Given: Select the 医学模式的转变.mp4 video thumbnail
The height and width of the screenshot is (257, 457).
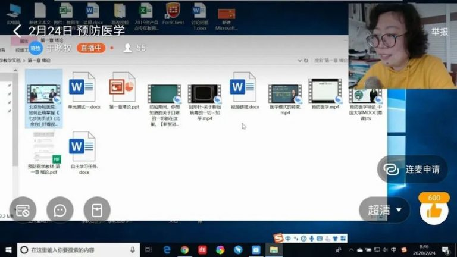Looking at the screenshot, I should (284, 93).
